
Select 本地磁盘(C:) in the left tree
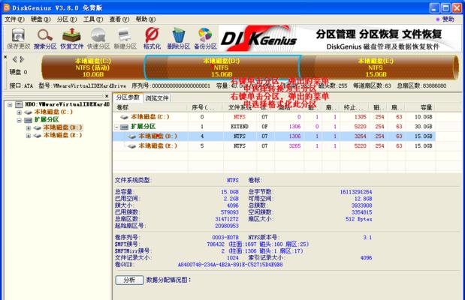(53, 112)
